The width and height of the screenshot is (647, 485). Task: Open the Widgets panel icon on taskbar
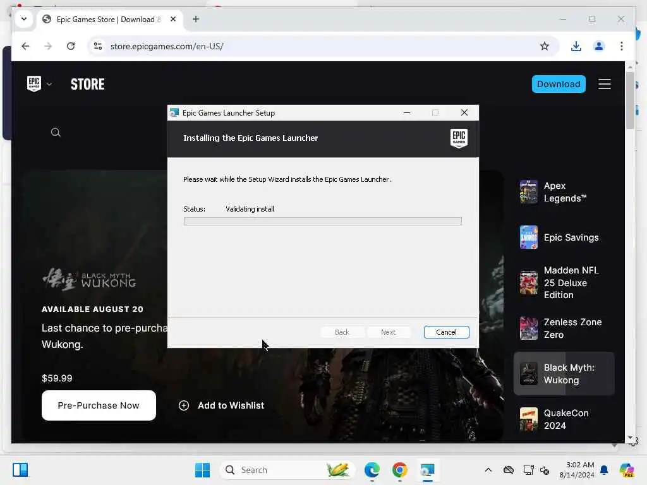tap(20, 470)
